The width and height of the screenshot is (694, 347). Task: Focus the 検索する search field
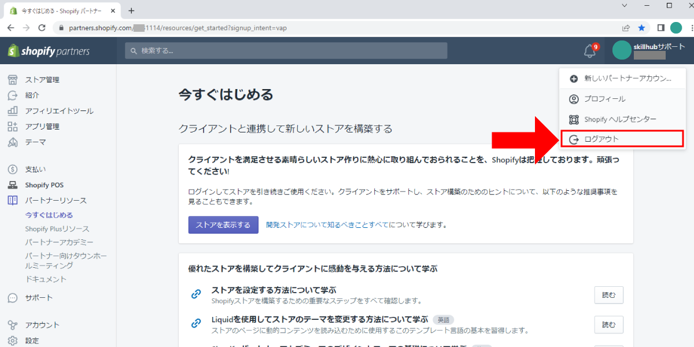pos(286,51)
